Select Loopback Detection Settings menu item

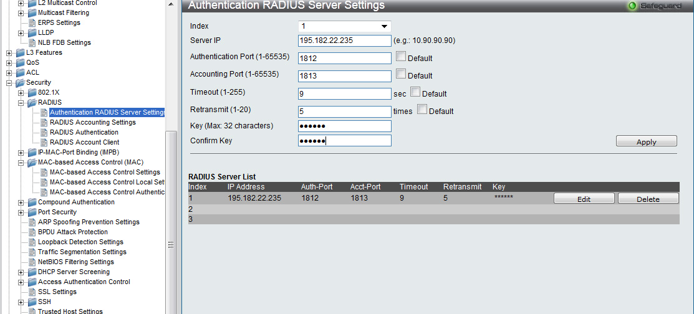pos(80,242)
